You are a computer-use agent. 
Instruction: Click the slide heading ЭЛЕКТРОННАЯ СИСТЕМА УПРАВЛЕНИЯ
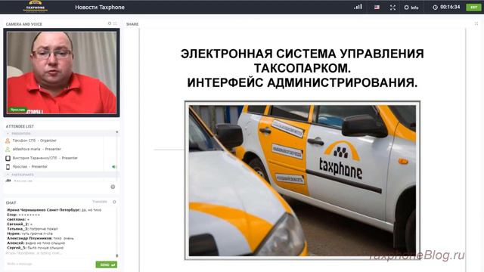(x=302, y=54)
